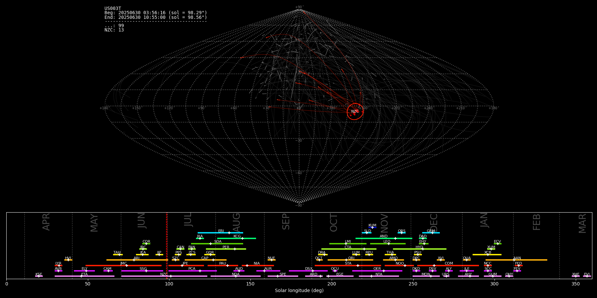Viewport: 597px width, 298px height.
Task: Click the COR shower label
Action: pos(146,242)
